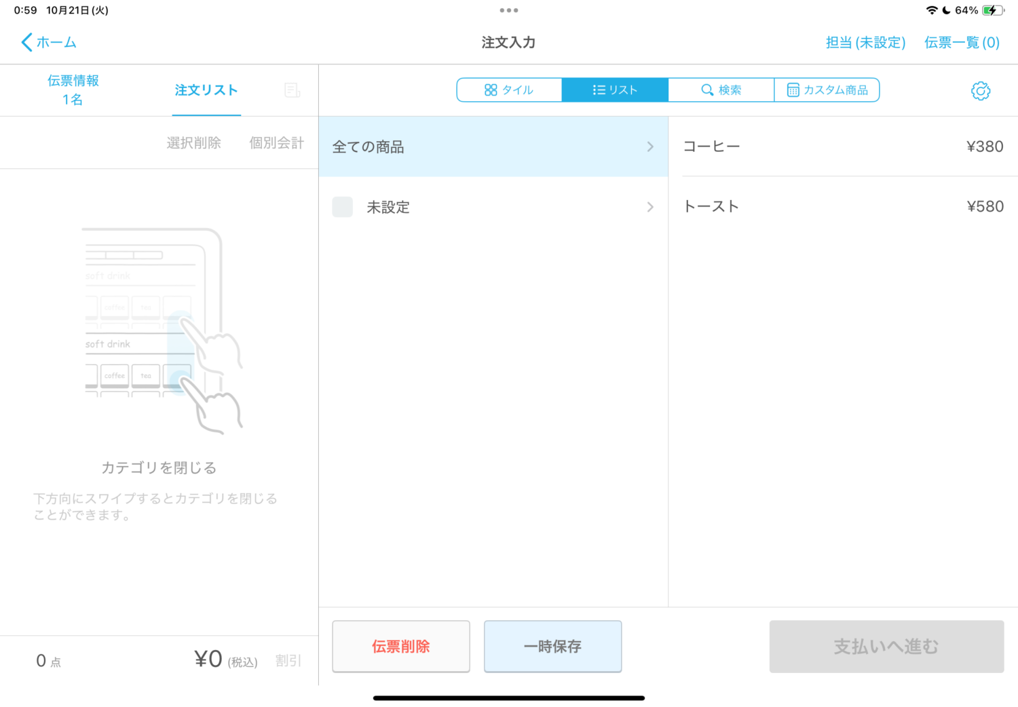Tap the three-dot multitasking indicator
Viewport: 1018px width, 707px height.
pos(508,10)
